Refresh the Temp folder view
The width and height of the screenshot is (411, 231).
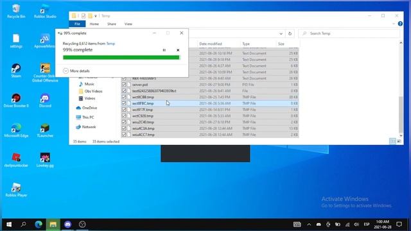pyautogui.click(x=290, y=33)
